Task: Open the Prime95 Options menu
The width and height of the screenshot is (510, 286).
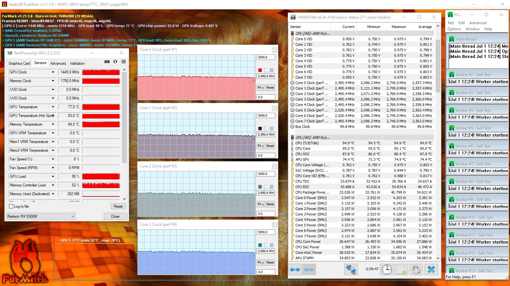Action: pos(454,29)
